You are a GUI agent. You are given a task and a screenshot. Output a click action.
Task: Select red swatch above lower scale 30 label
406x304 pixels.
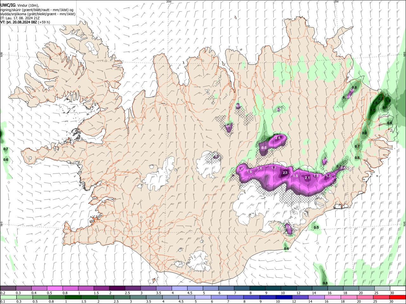tap(398, 297)
